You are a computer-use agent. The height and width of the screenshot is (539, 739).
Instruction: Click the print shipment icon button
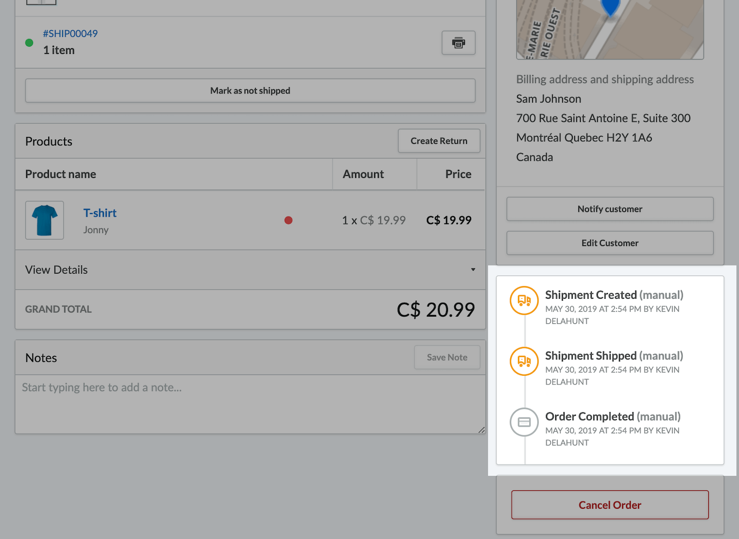pos(458,43)
